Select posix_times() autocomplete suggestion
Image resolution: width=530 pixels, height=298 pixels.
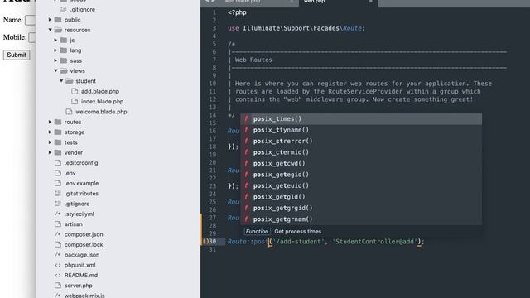click(x=361, y=119)
